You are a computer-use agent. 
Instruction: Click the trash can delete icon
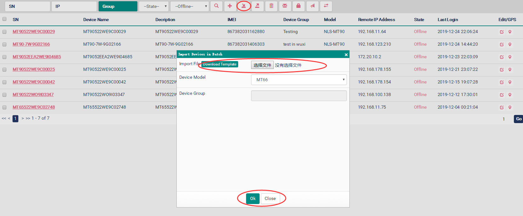click(271, 6)
